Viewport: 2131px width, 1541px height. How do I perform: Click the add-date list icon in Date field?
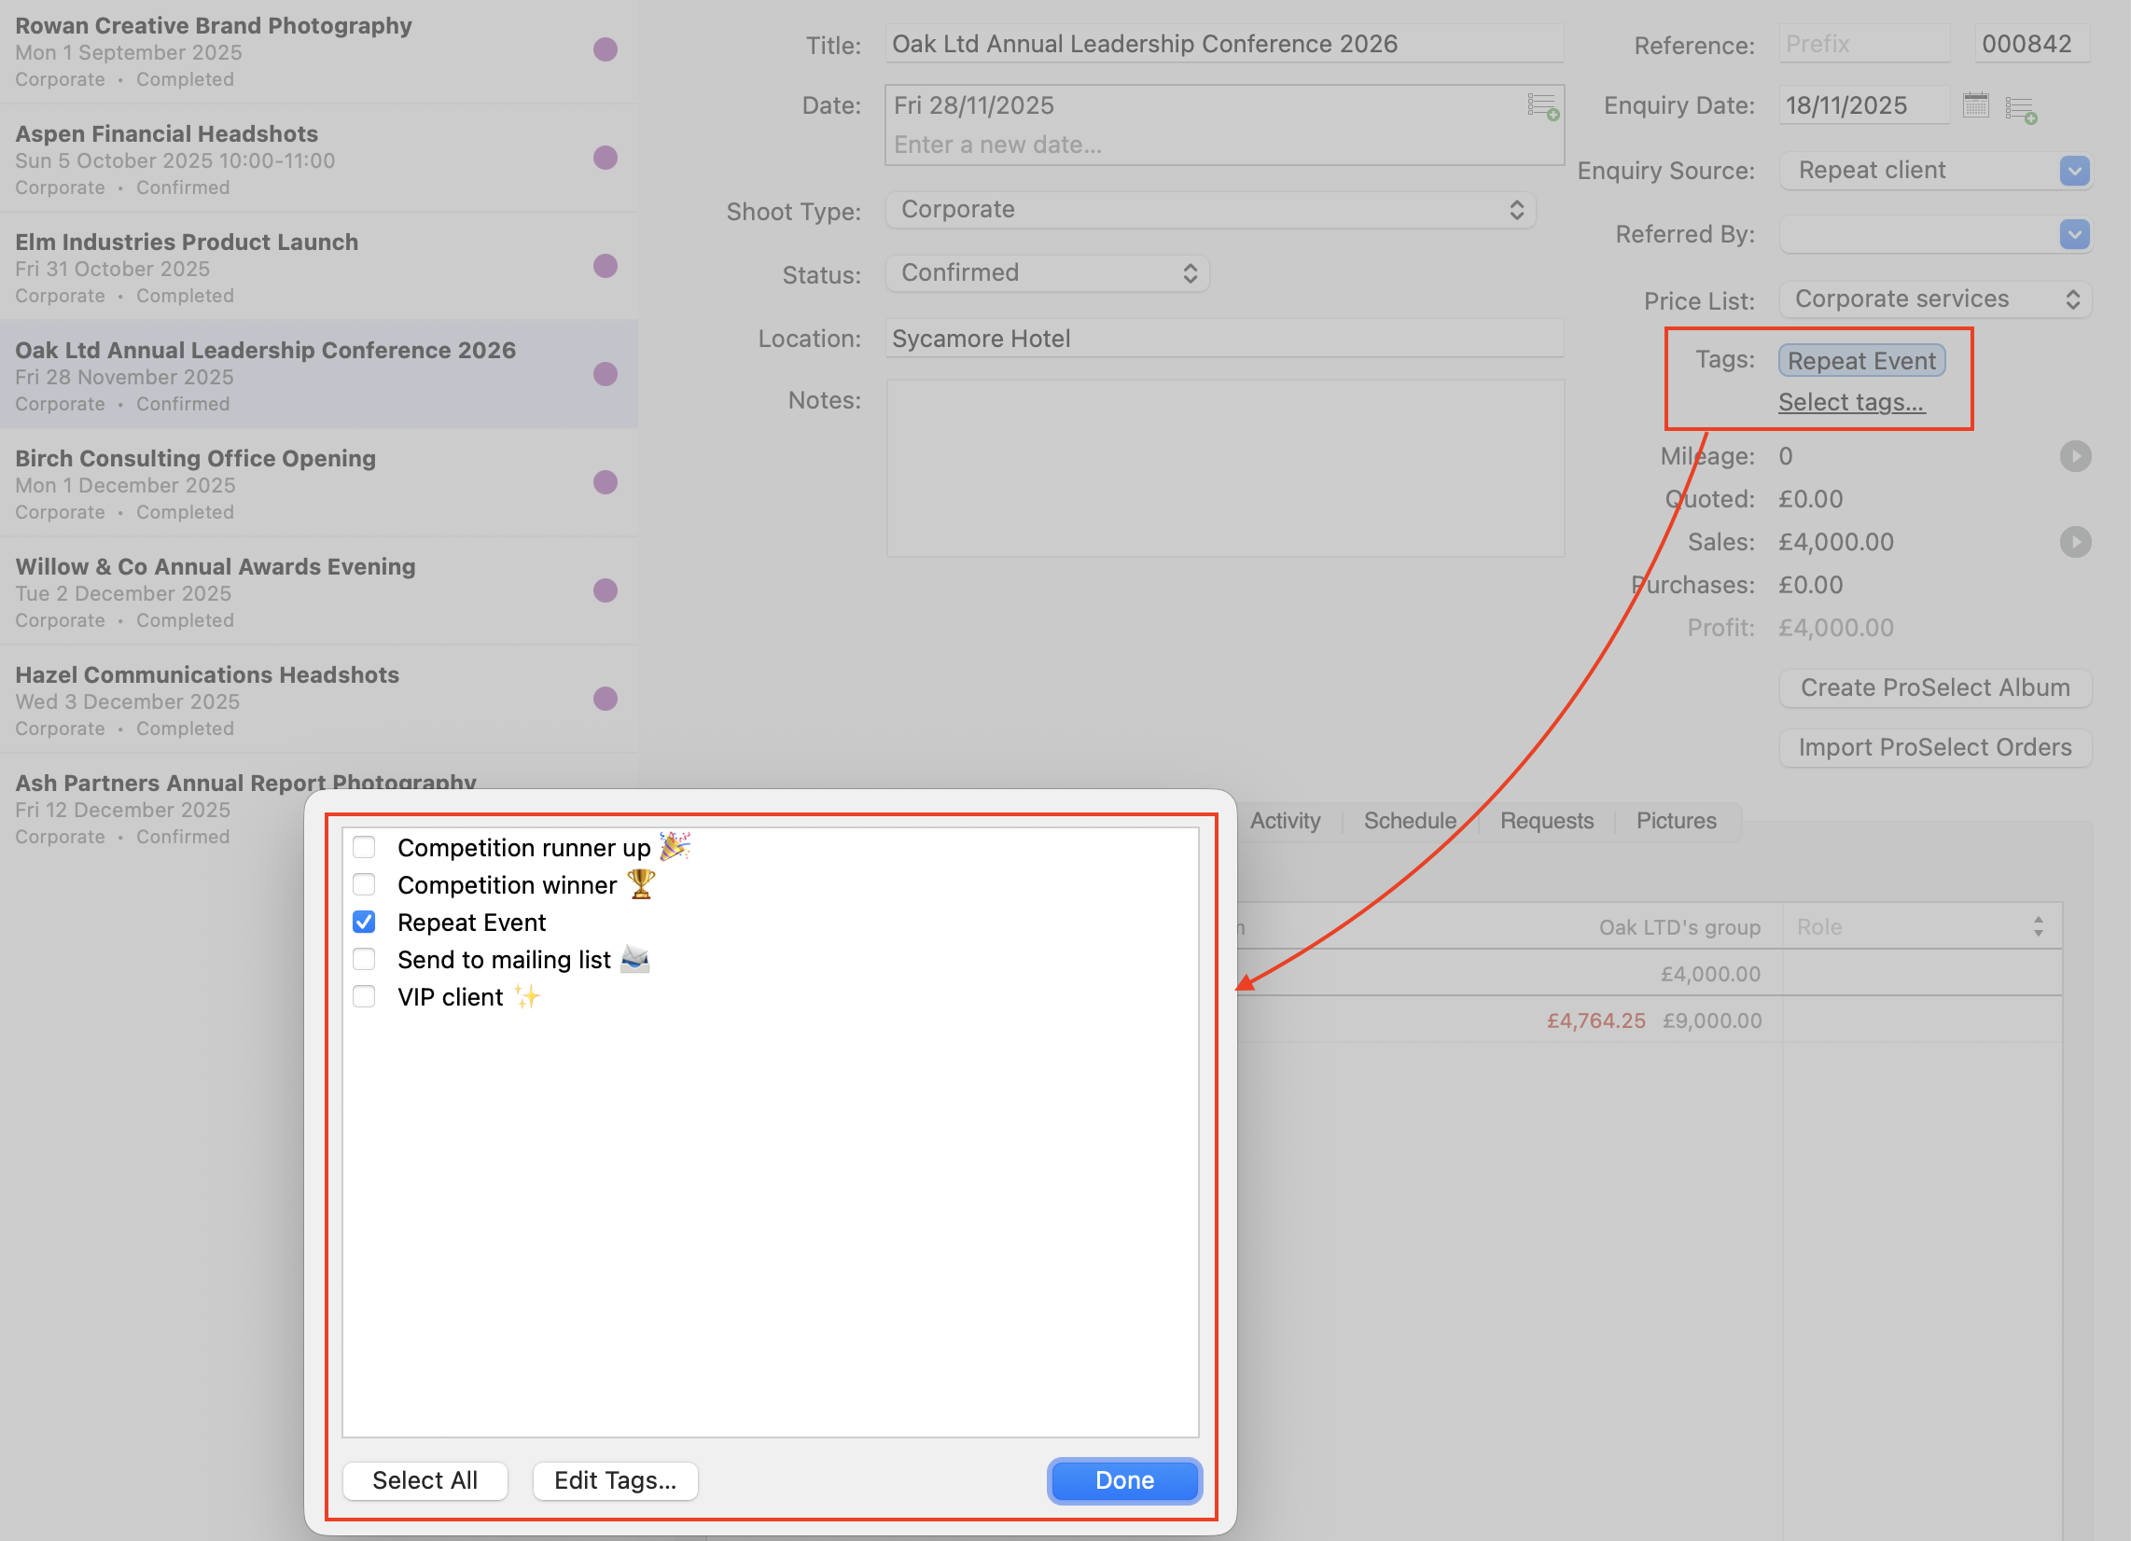coord(1543,106)
